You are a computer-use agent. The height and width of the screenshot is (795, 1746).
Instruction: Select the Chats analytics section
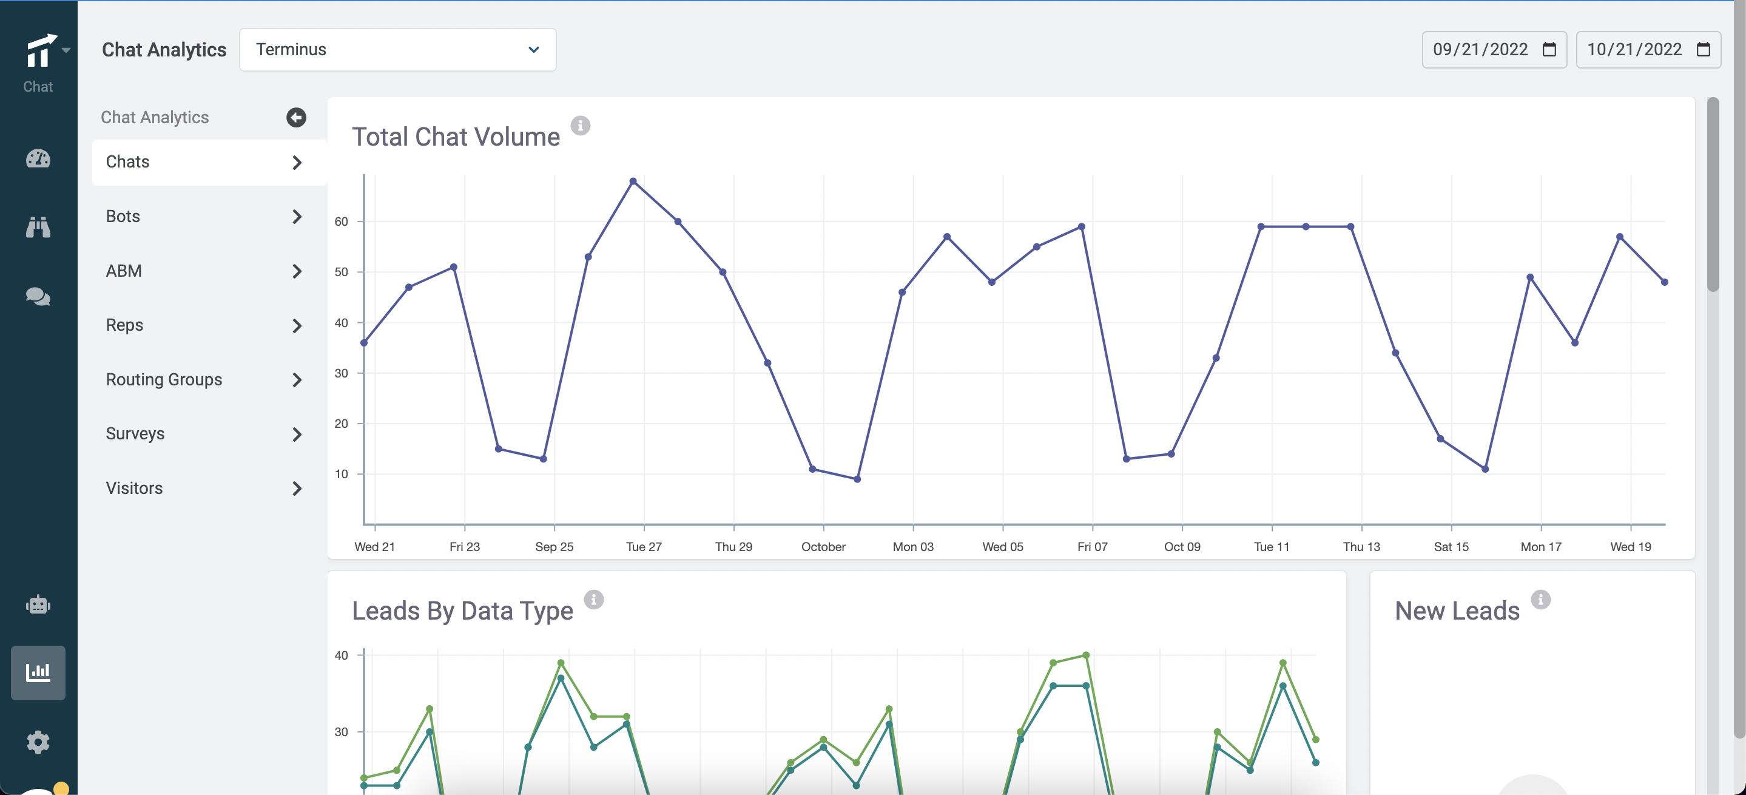click(x=209, y=162)
